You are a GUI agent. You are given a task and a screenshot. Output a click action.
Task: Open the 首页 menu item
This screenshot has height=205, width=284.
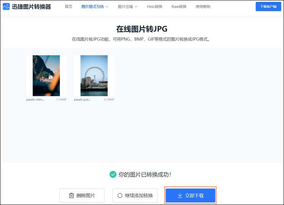69,7
